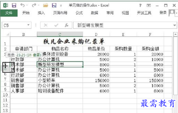Click the 申请部门 header cell

tap(24, 49)
